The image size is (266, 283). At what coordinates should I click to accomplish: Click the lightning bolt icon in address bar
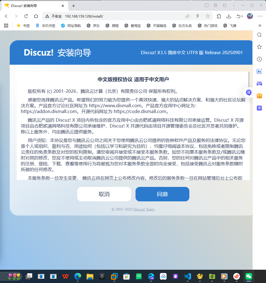point(198,16)
